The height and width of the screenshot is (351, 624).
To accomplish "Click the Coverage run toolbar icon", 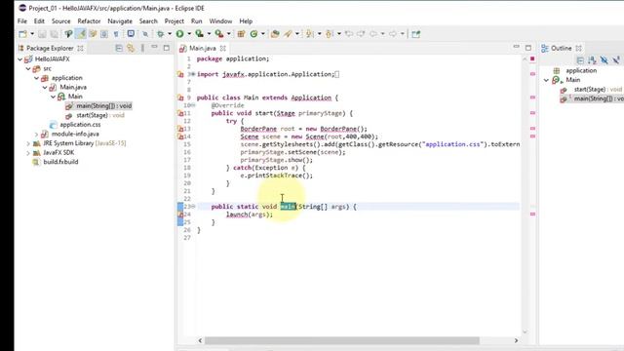I will click(x=199, y=34).
